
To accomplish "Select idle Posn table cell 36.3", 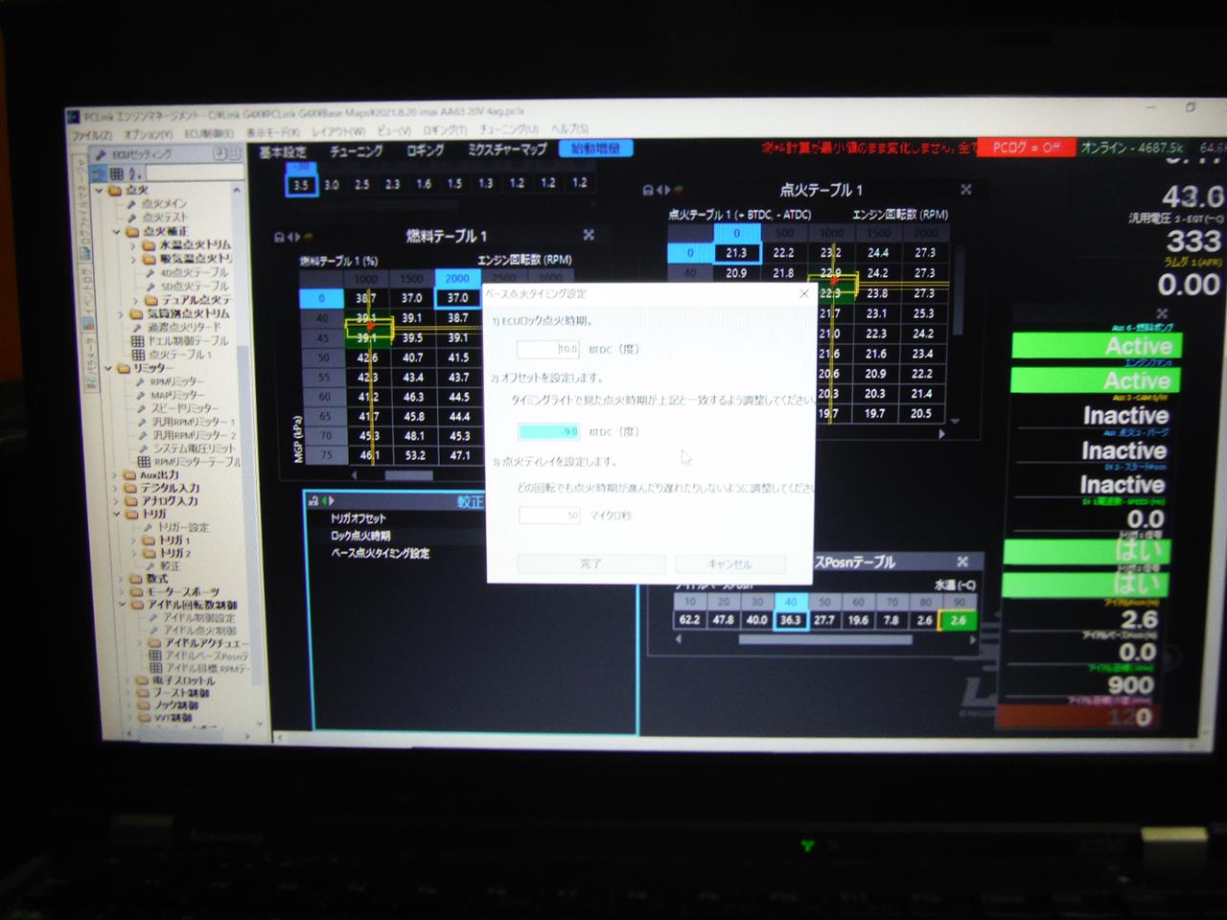I will pos(790,620).
